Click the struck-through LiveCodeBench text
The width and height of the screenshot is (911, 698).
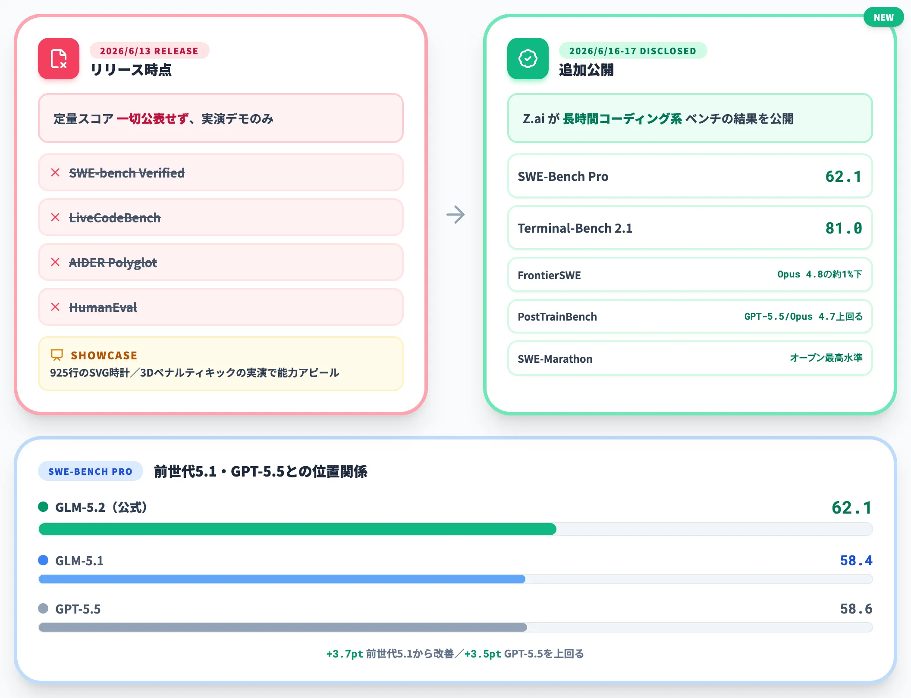115,218
